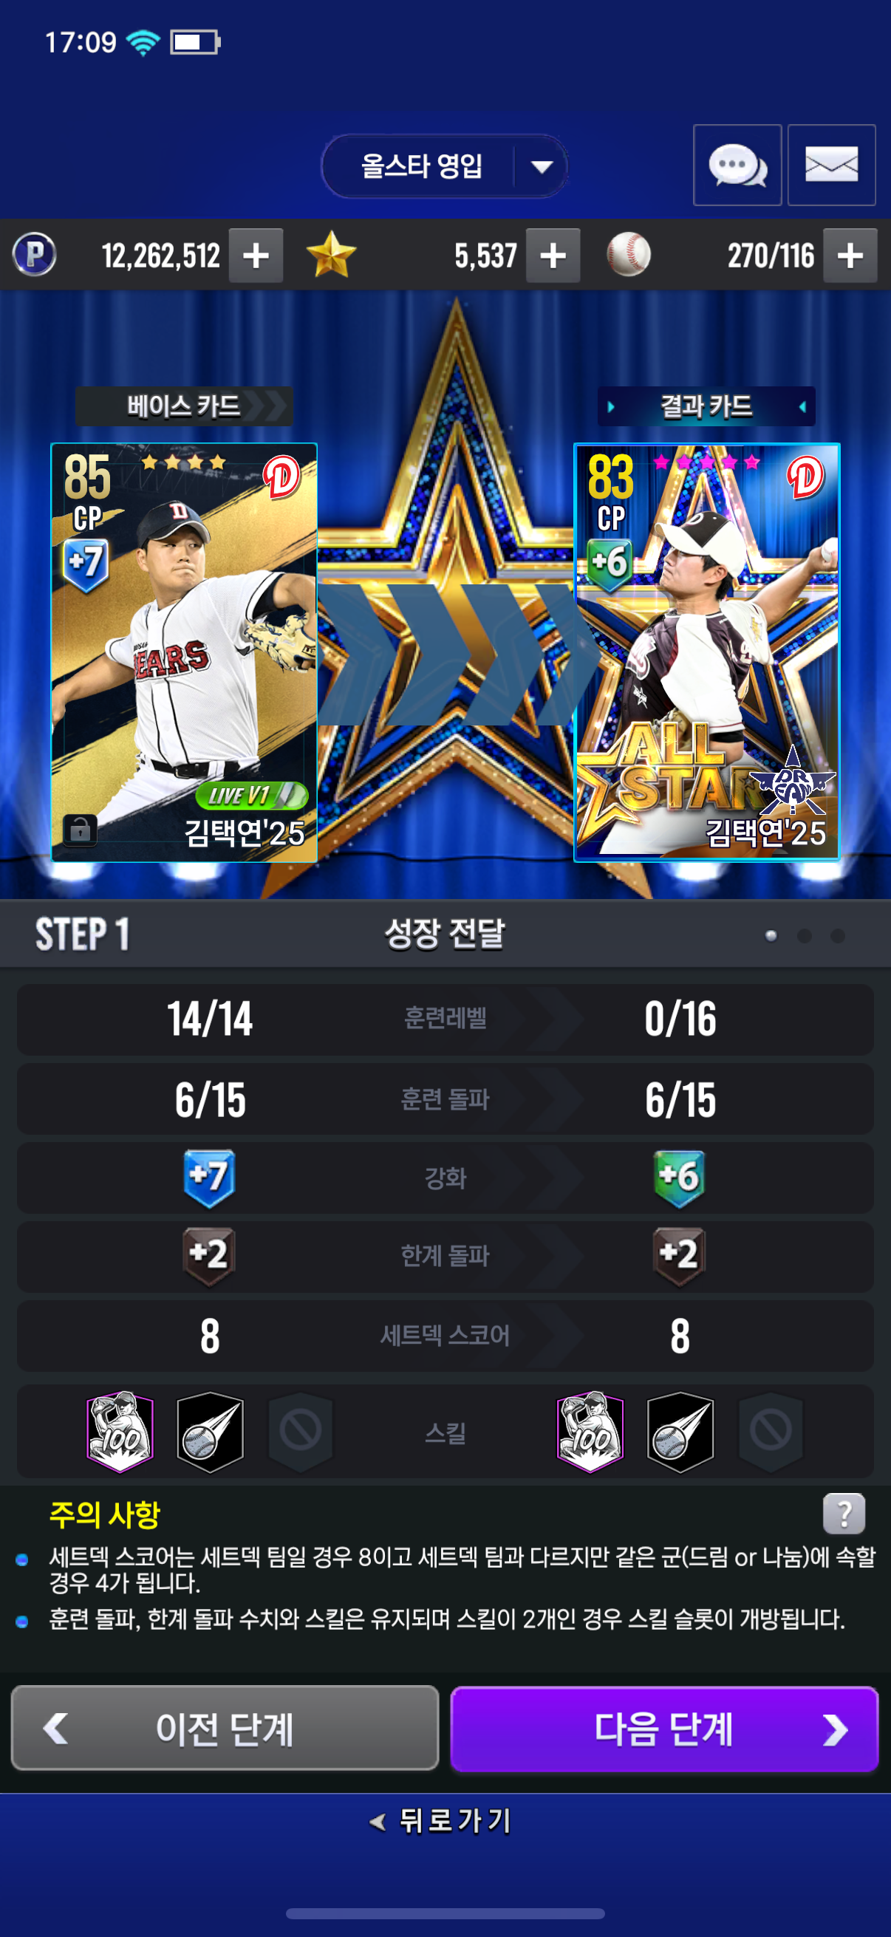Tap the plus beside 270/116 baseballs
This screenshot has height=1937, width=891.
click(850, 256)
